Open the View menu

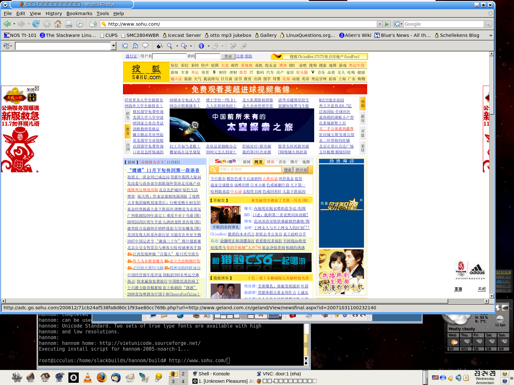click(35, 13)
